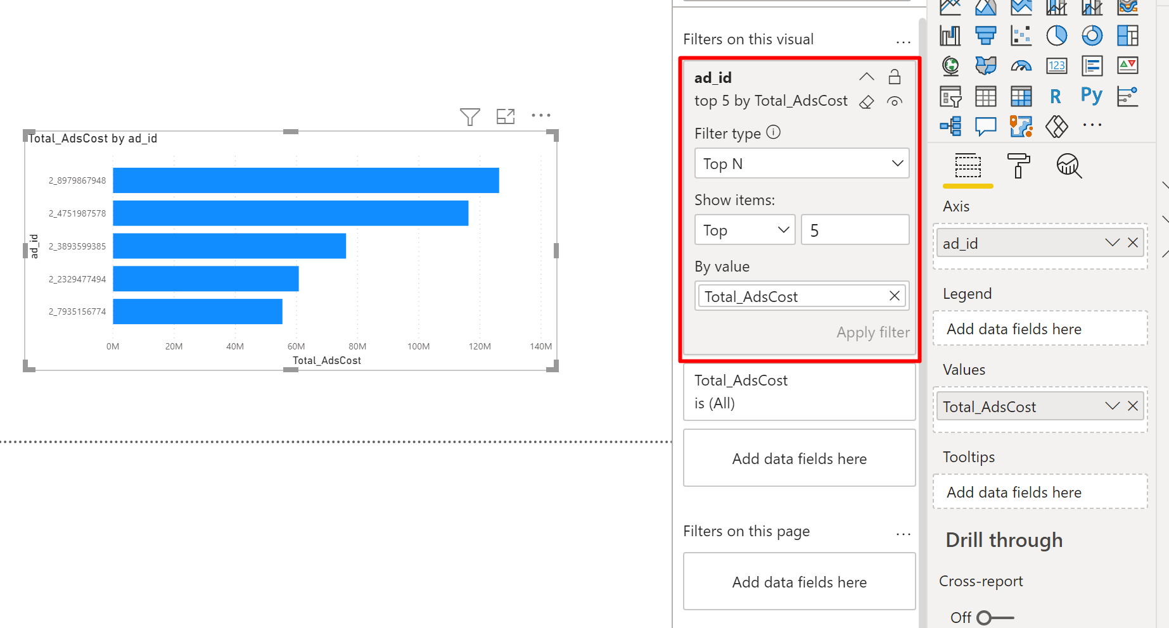This screenshot has width=1169, height=628.
Task: Remove ad_id from the Axis well
Action: pos(1133,243)
